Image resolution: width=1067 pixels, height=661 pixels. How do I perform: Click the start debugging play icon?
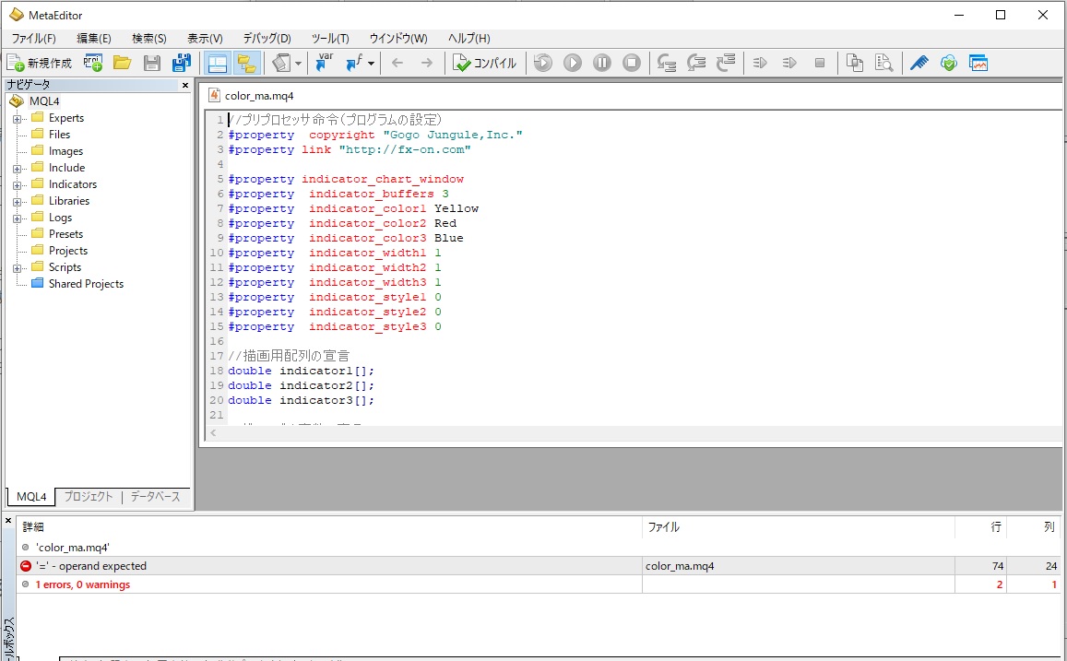(x=573, y=63)
